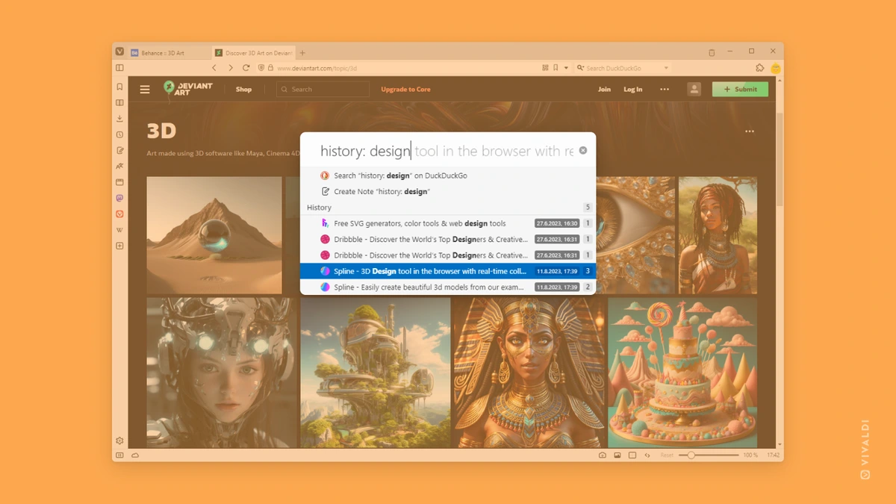Open the Bookmarks panel in the sidebar
The height and width of the screenshot is (504, 896).
pos(119,87)
